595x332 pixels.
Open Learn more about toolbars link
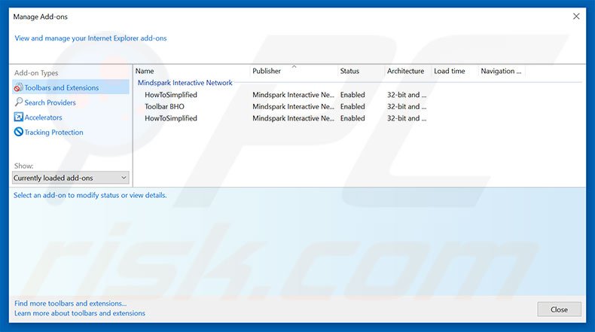(80, 313)
